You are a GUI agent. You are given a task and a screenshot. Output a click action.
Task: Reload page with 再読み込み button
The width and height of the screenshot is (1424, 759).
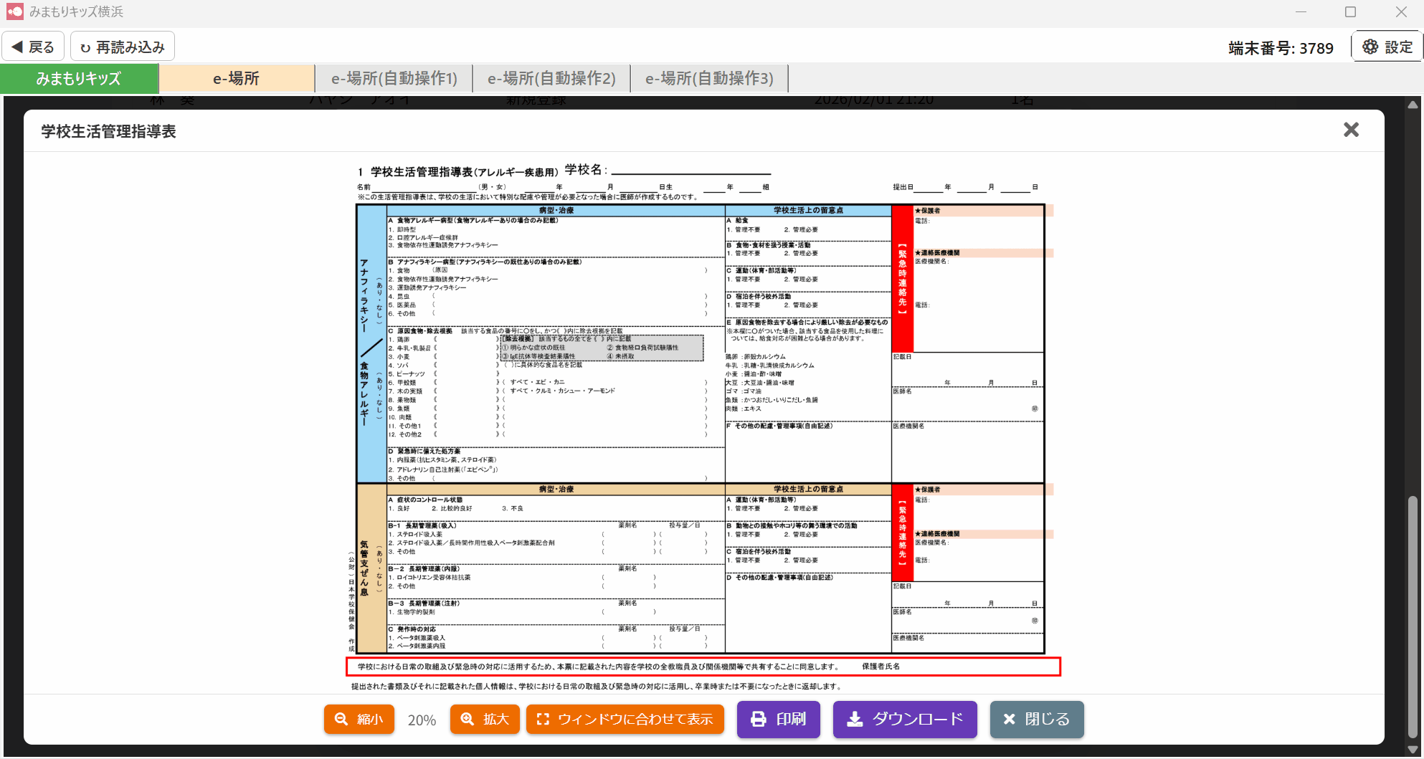(x=122, y=47)
